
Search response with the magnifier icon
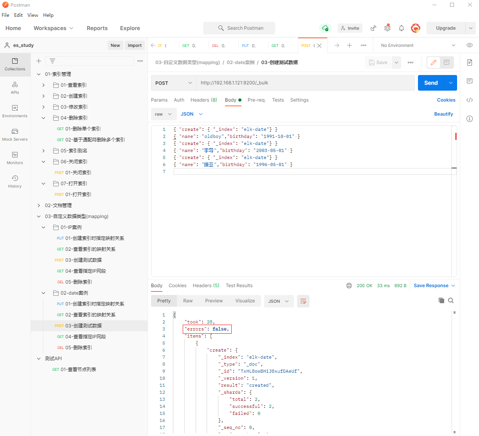pos(451,300)
